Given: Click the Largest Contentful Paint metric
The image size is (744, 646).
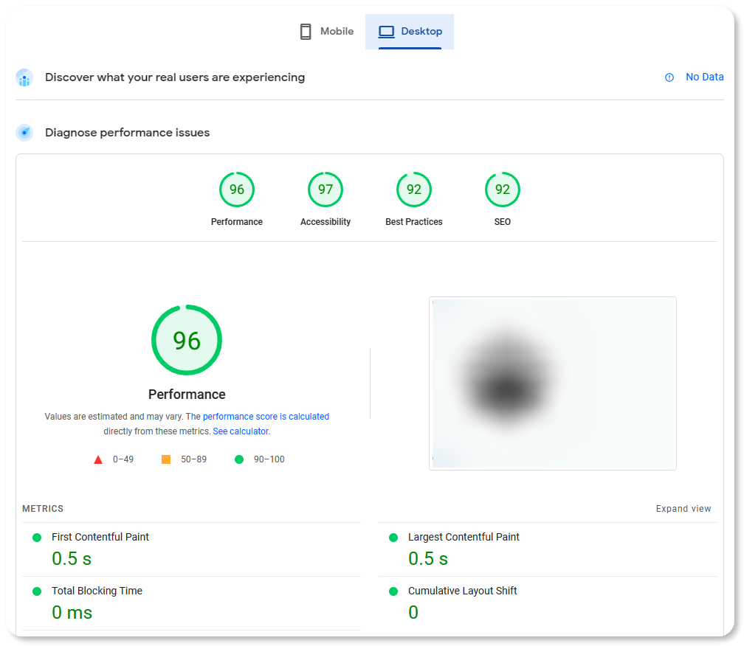Looking at the screenshot, I should coord(548,550).
